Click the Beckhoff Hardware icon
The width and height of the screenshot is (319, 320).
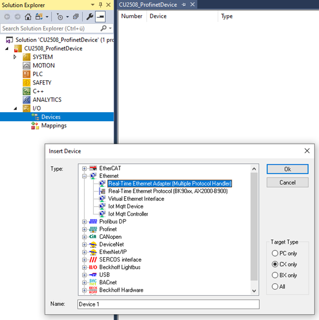(x=93, y=290)
